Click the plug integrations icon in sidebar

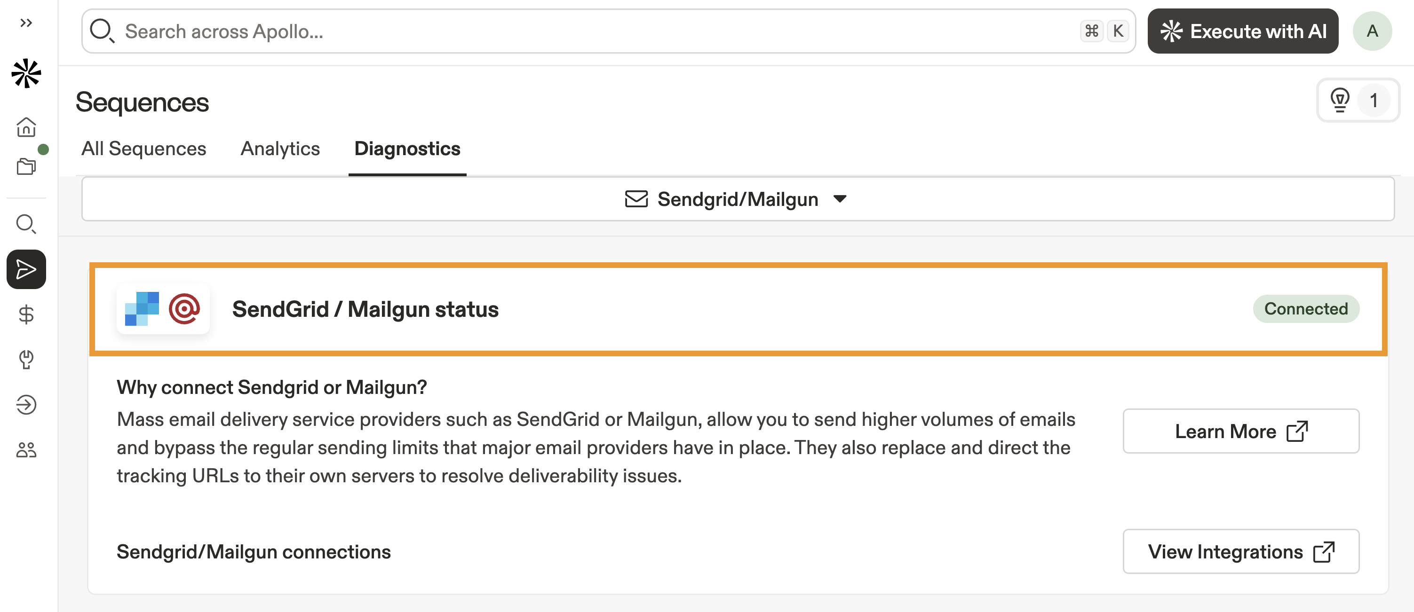point(26,360)
